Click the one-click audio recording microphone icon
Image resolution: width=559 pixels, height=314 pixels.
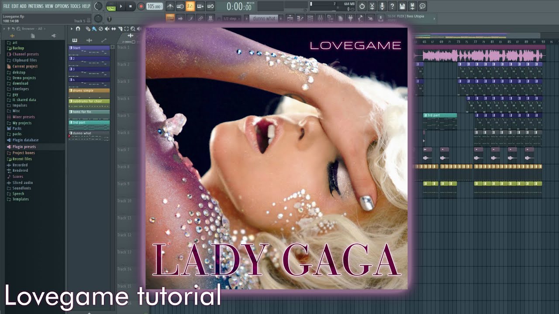382,6
